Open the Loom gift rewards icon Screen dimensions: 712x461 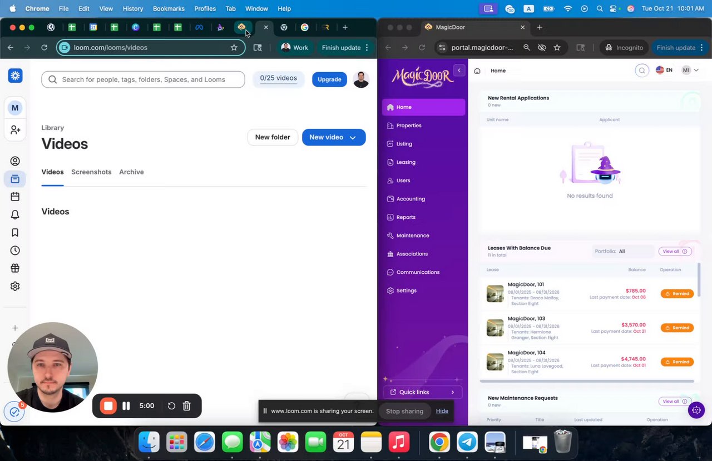pos(15,268)
